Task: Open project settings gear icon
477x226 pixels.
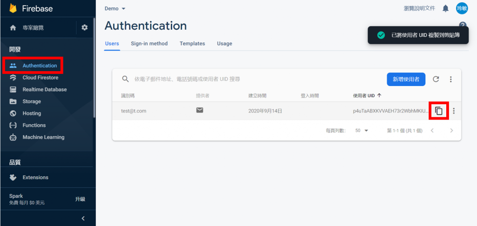Action: pyautogui.click(x=85, y=27)
